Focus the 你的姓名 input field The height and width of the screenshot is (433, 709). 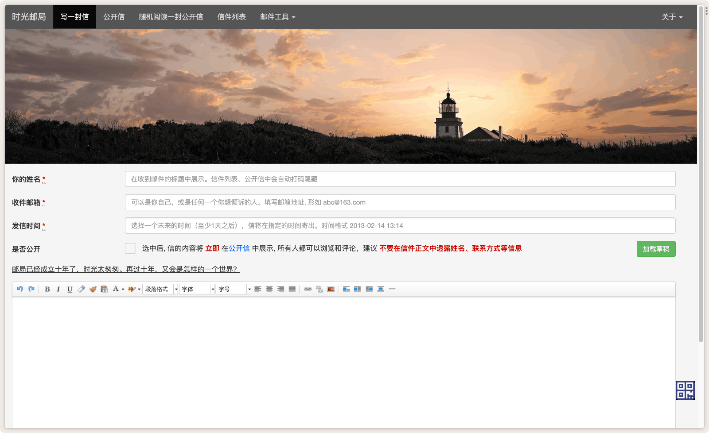400,179
